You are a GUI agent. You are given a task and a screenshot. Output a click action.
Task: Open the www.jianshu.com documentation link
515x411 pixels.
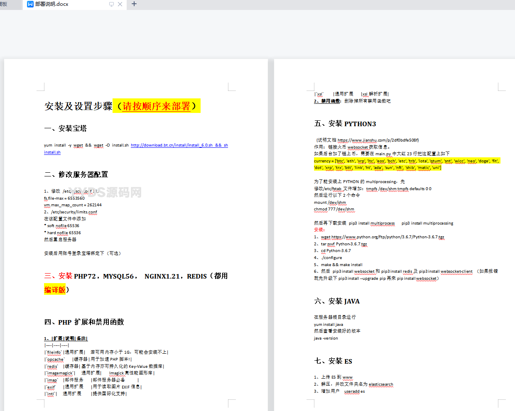[x=378, y=140]
